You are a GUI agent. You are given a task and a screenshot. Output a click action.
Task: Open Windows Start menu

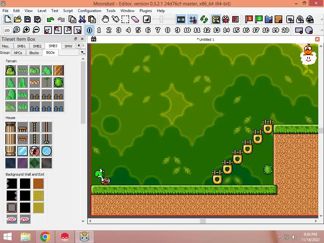tap(8, 237)
